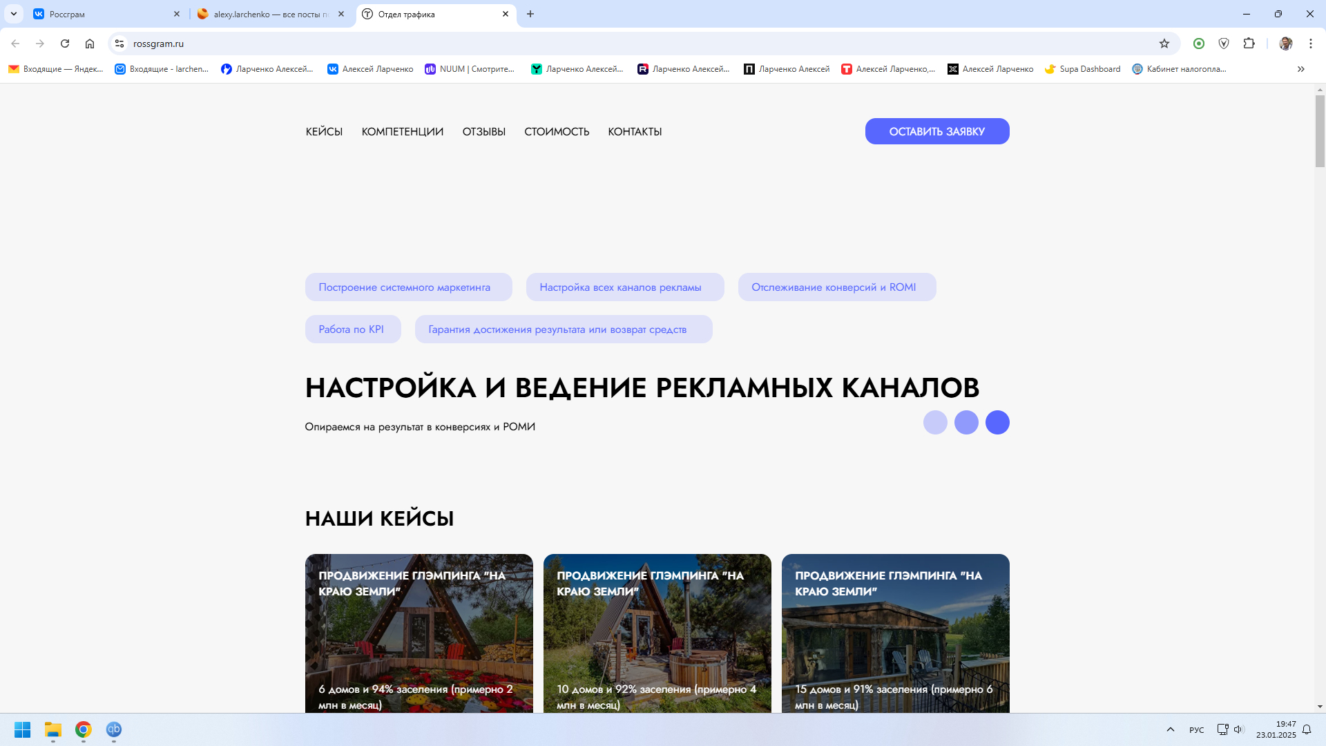The image size is (1326, 746).
Task: Open the Extensions puzzle icon
Action: click(1249, 44)
